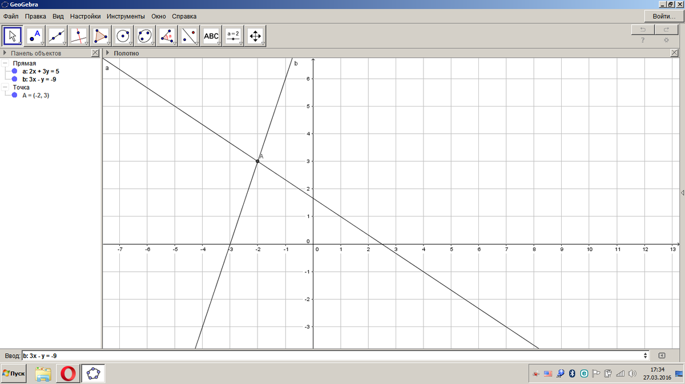
Task: Click the volume speaker tray icon
Action: pyautogui.click(x=632, y=374)
